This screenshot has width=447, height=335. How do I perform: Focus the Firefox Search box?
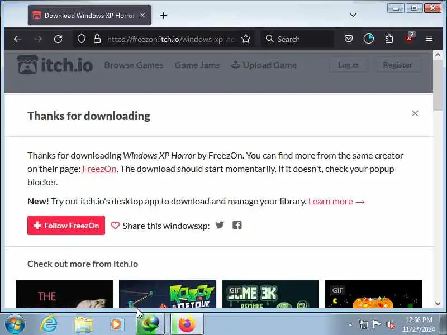point(297,39)
